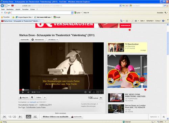
Task: Open the Favoriten menu
Action: pos(25,9)
